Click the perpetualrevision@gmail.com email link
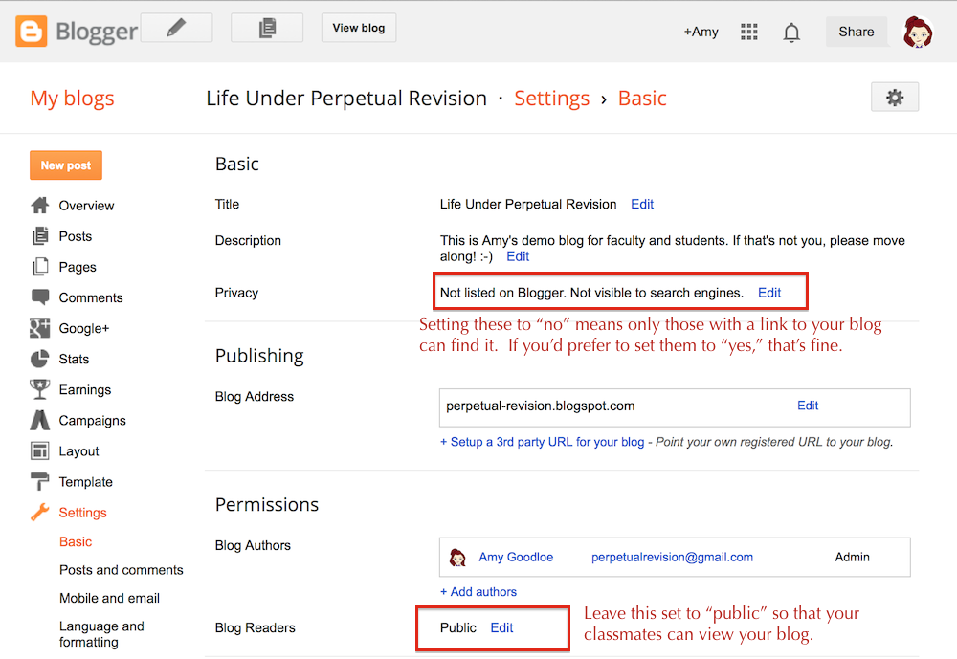This screenshot has width=957, height=659. click(x=672, y=557)
